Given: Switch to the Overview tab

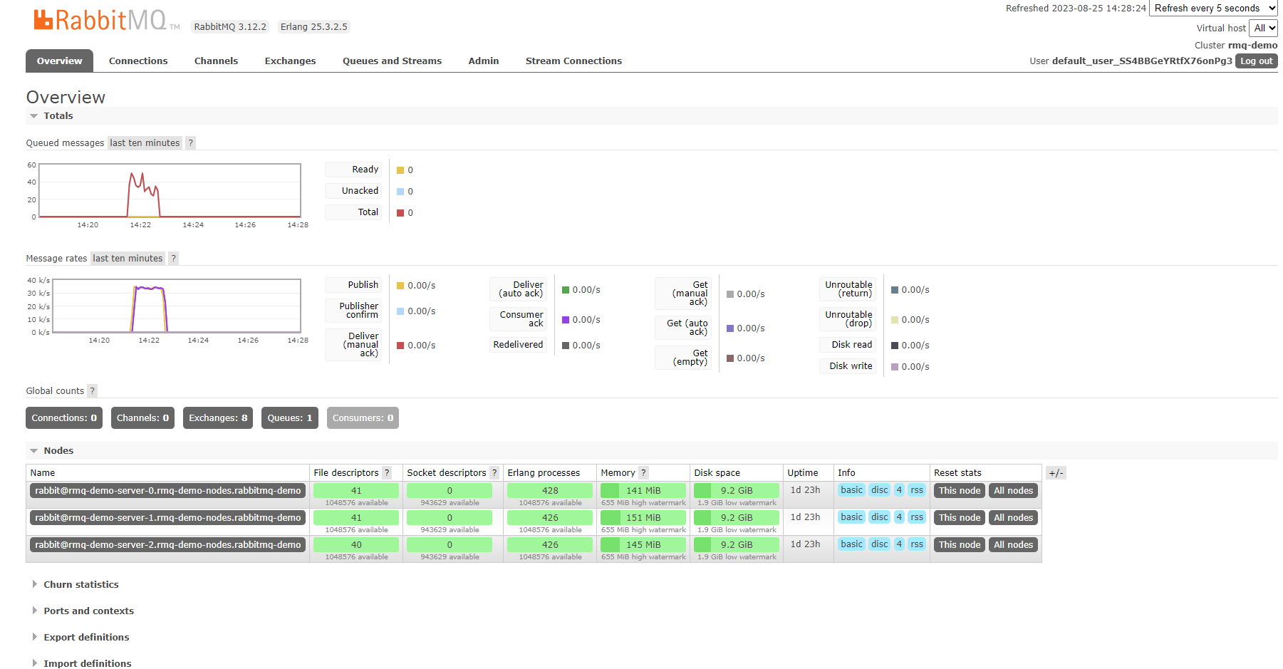Looking at the screenshot, I should 60,61.
